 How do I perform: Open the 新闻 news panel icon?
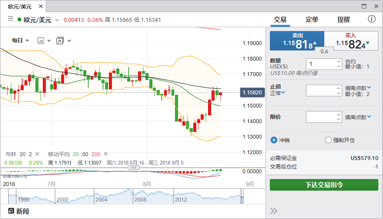[11, 211]
